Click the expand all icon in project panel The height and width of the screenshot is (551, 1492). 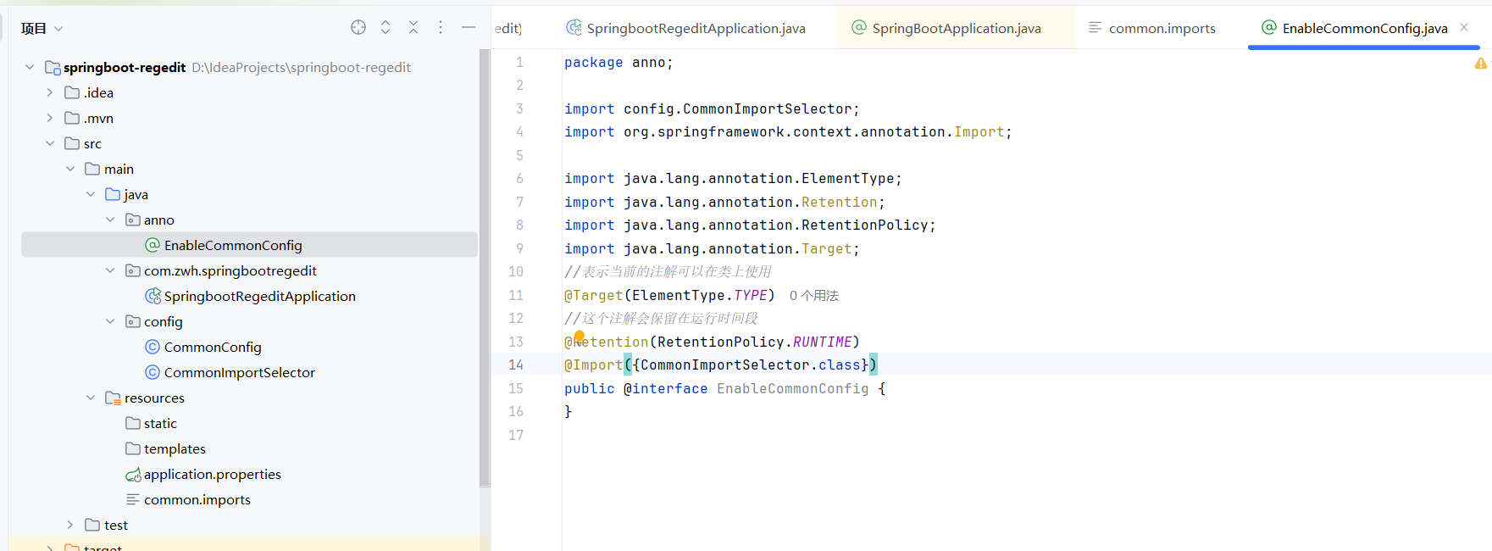(385, 27)
